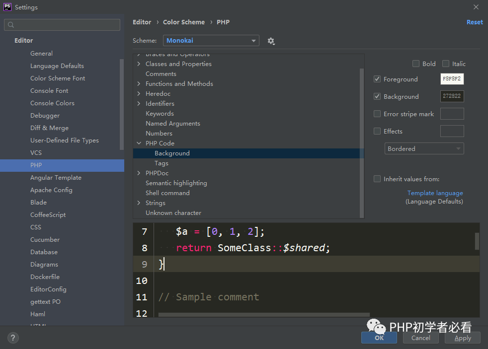The image size is (488, 349).
Task: Click the OK button
Action: coord(379,338)
